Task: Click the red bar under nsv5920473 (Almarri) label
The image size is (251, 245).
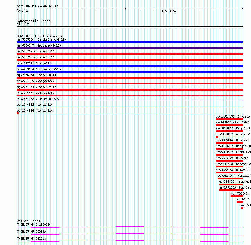Action: click(x=230, y=173)
